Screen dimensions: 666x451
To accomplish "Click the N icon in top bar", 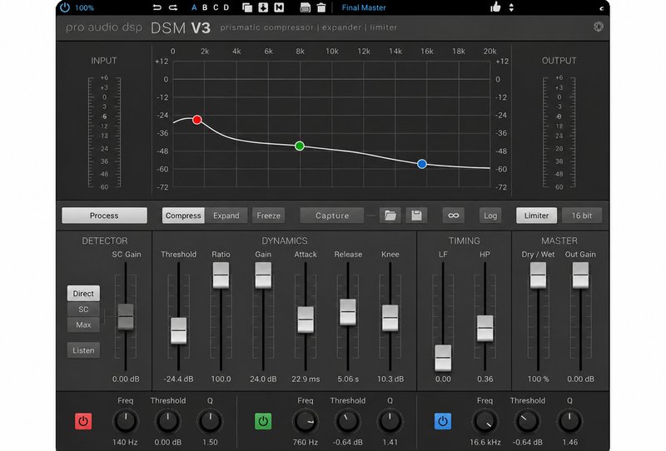I will click(279, 7).
